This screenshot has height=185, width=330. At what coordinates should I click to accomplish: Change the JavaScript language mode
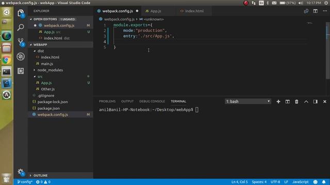click(x=300, y=182)
